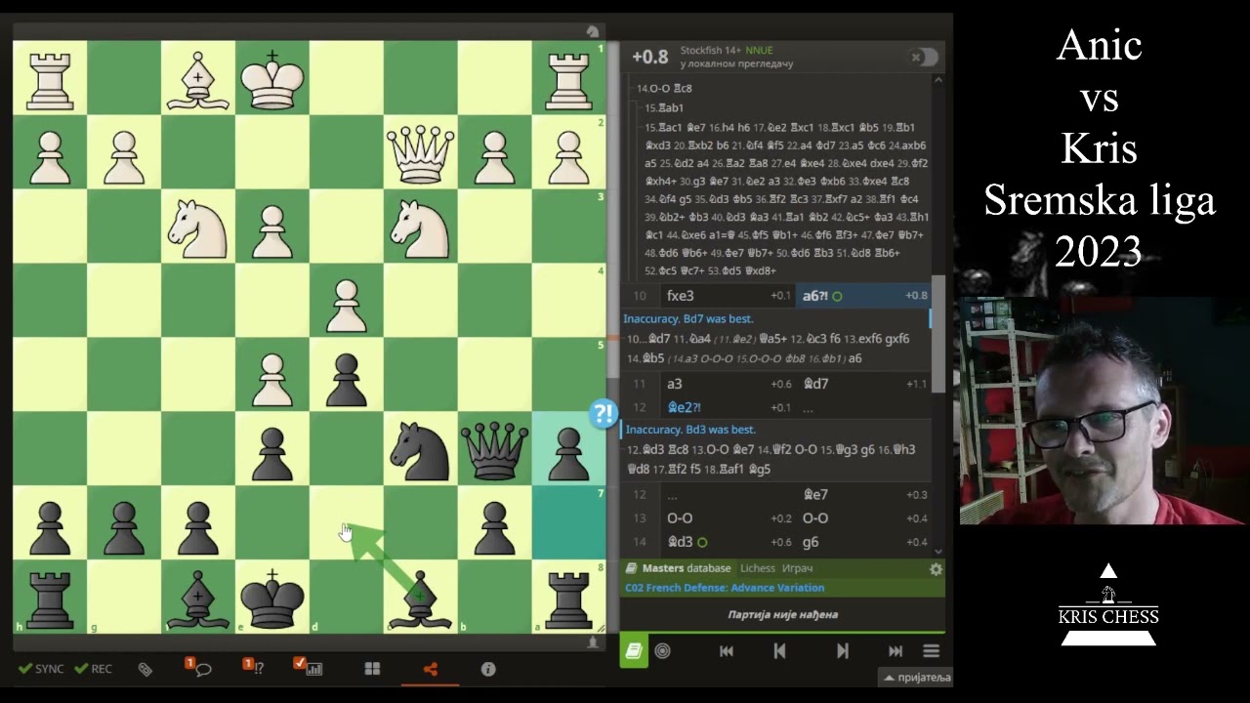Click the black knight on the board
Image resolution: width=1250 pixels, height=703 pixels.
point(420,449)
